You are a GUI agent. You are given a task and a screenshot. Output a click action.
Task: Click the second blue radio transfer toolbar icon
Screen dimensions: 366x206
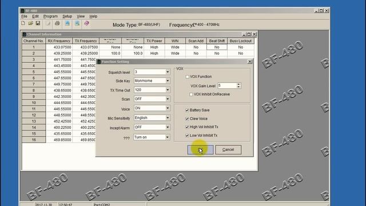coord(77,23)
